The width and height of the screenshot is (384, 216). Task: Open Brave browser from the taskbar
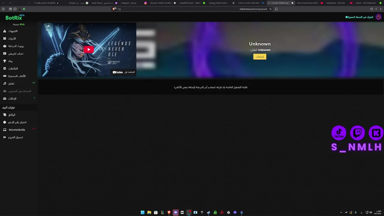169,212
